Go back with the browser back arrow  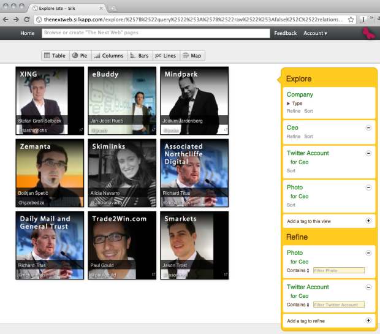pyautogui.click(x=6, y=20)
